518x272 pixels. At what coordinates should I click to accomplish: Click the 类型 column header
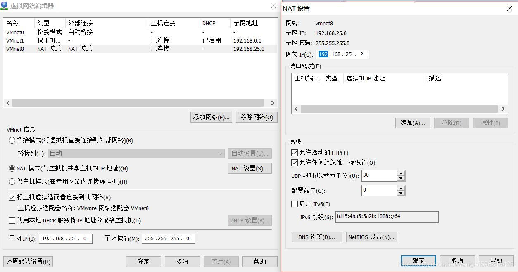(43, 23)
